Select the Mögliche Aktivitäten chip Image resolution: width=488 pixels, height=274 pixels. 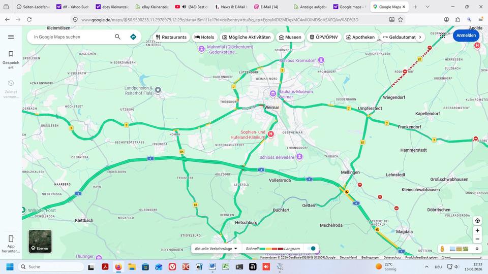(247, 37)
